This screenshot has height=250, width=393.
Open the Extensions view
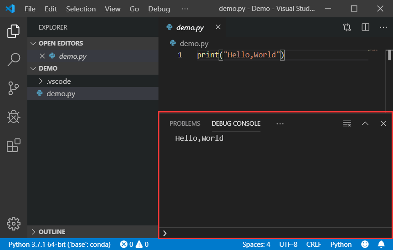pyautogui.click(x=14, y=145)
